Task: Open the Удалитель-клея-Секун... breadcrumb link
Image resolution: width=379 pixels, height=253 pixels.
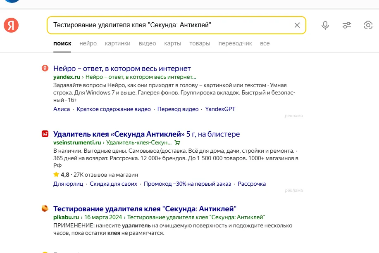Action: coord(139,143)
